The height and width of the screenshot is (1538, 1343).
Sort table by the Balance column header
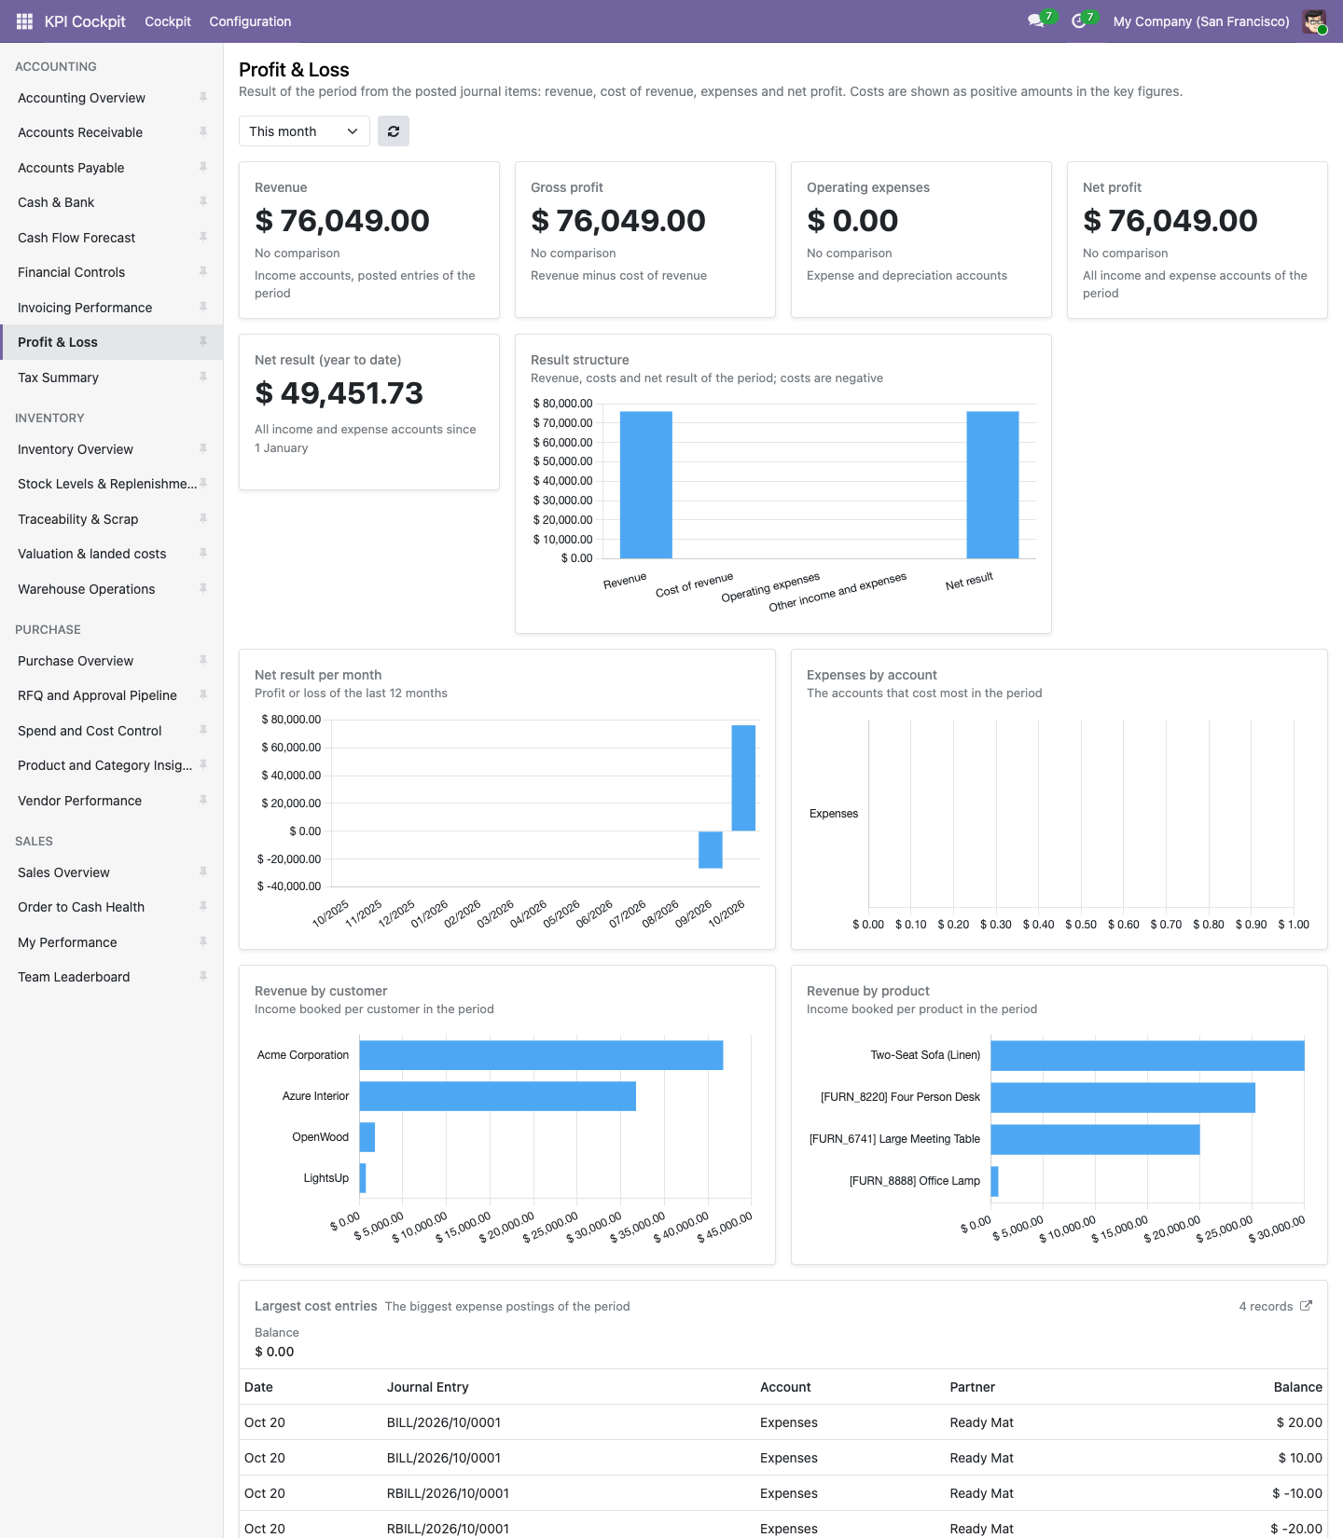point(1297,1387)
